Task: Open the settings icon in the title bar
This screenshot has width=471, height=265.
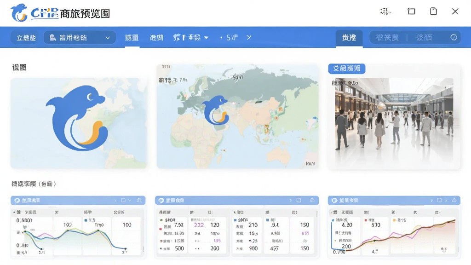Action: 386,12
